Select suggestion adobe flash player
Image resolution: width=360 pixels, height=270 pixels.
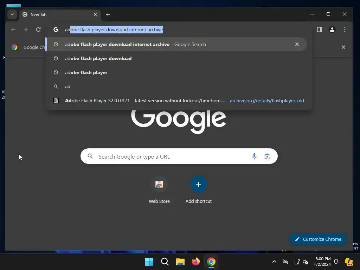(x=176, y=72)
